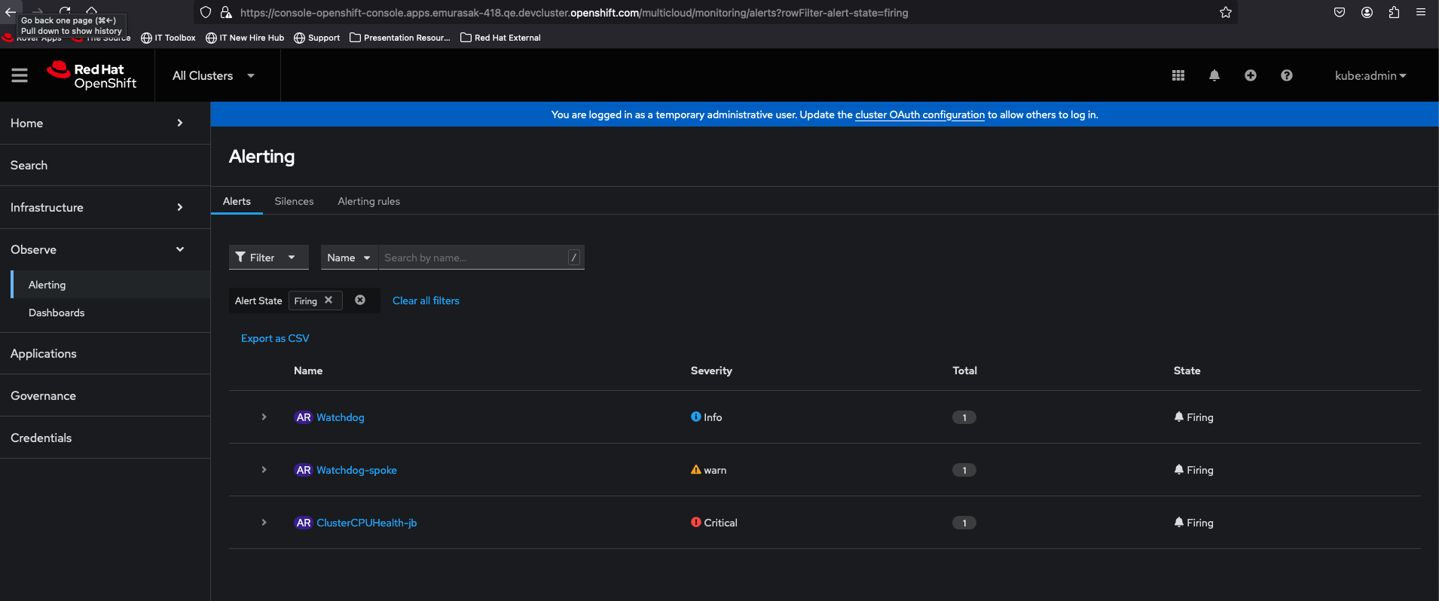Open the cluster OAuth configuration link

920,114
